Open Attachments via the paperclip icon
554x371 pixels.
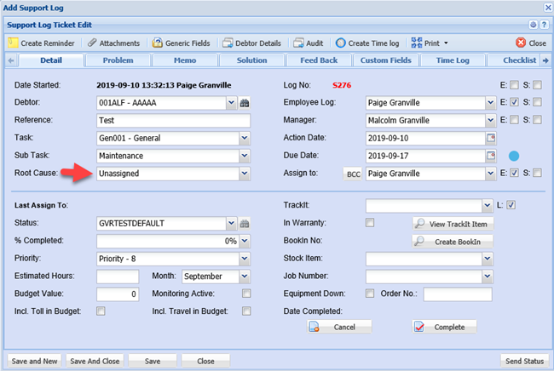coord(92,43)
